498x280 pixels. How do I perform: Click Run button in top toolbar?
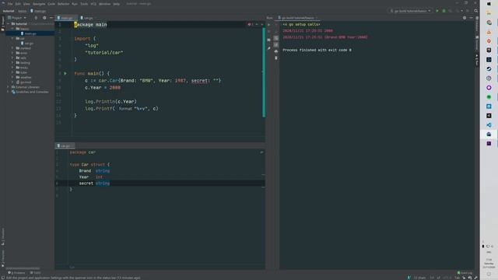(x=437, y=11)
